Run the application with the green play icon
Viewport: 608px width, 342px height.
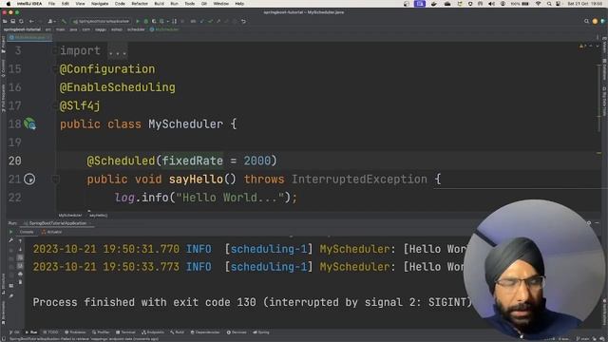(138, 21)
